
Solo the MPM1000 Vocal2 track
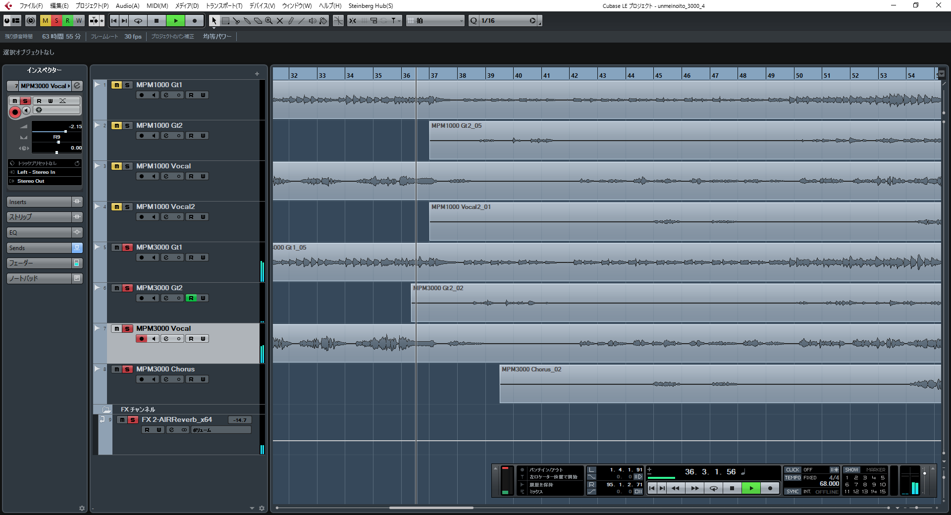coord(127,207)
